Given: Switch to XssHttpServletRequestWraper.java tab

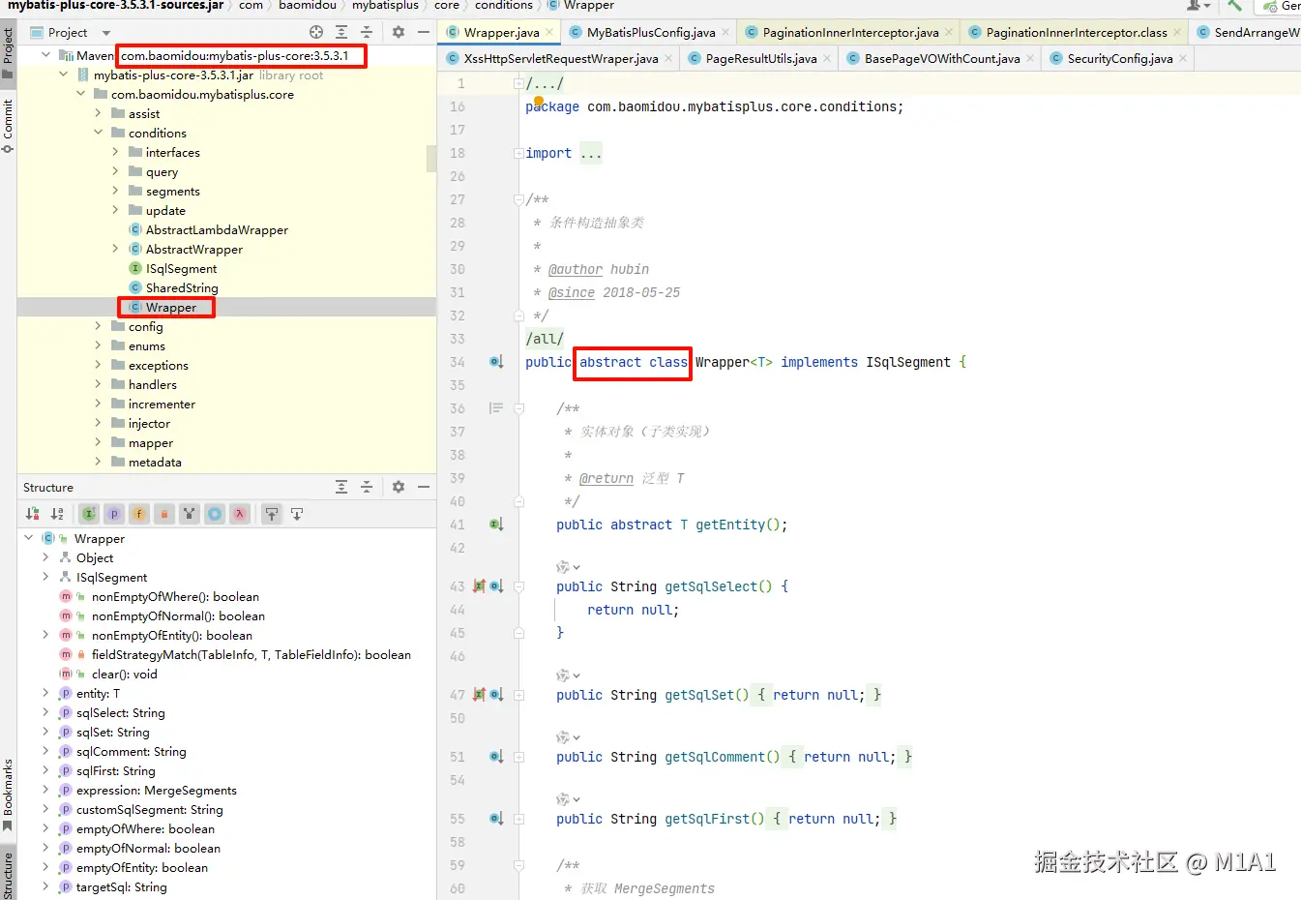Looking at the screenshot, I should (560, 58).
